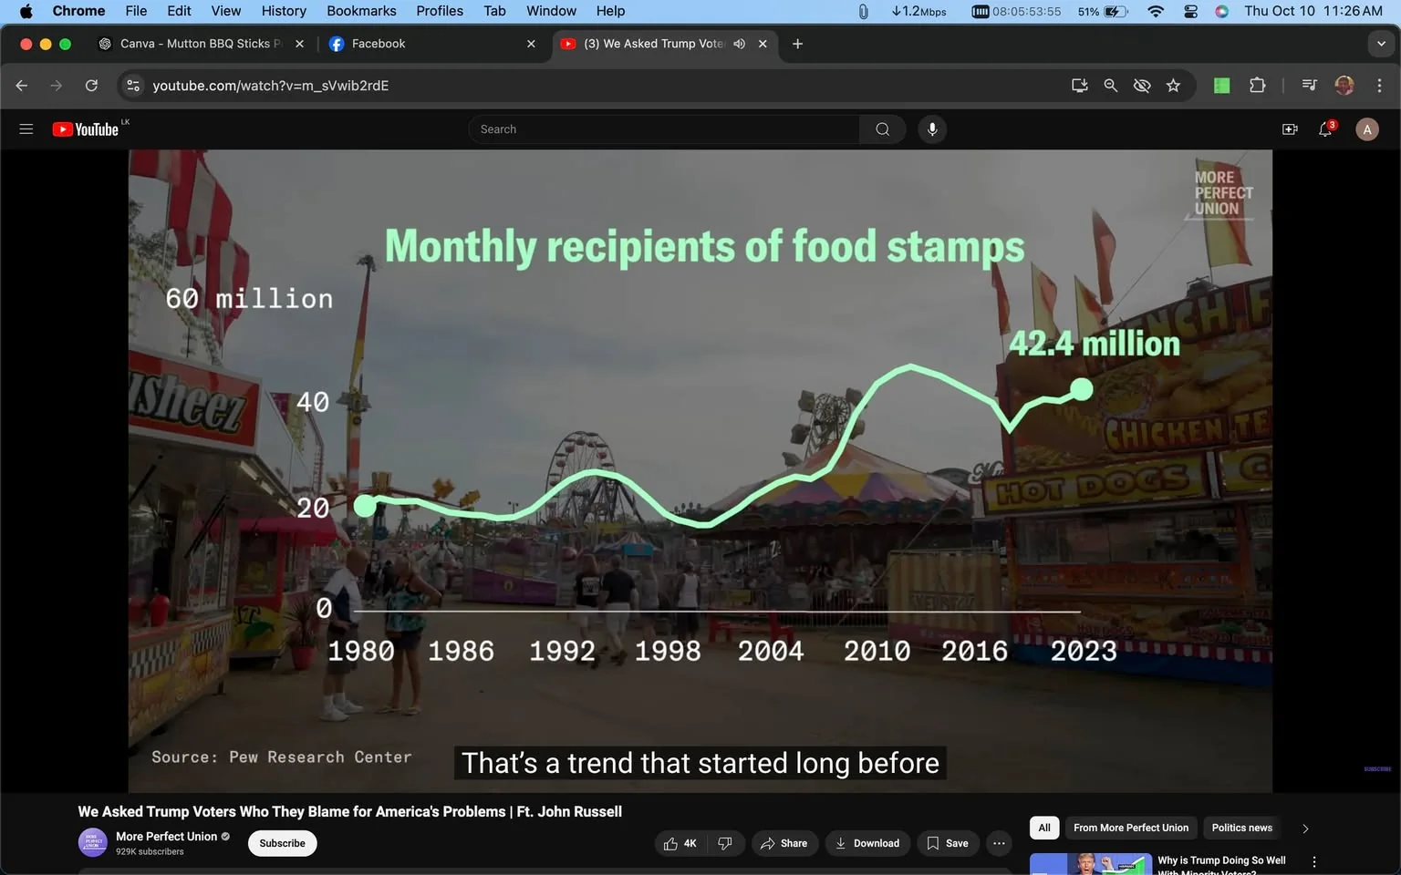The image size is (1401, 875).
Task: Go back with the browser back arrow
Action: [22, 86]
